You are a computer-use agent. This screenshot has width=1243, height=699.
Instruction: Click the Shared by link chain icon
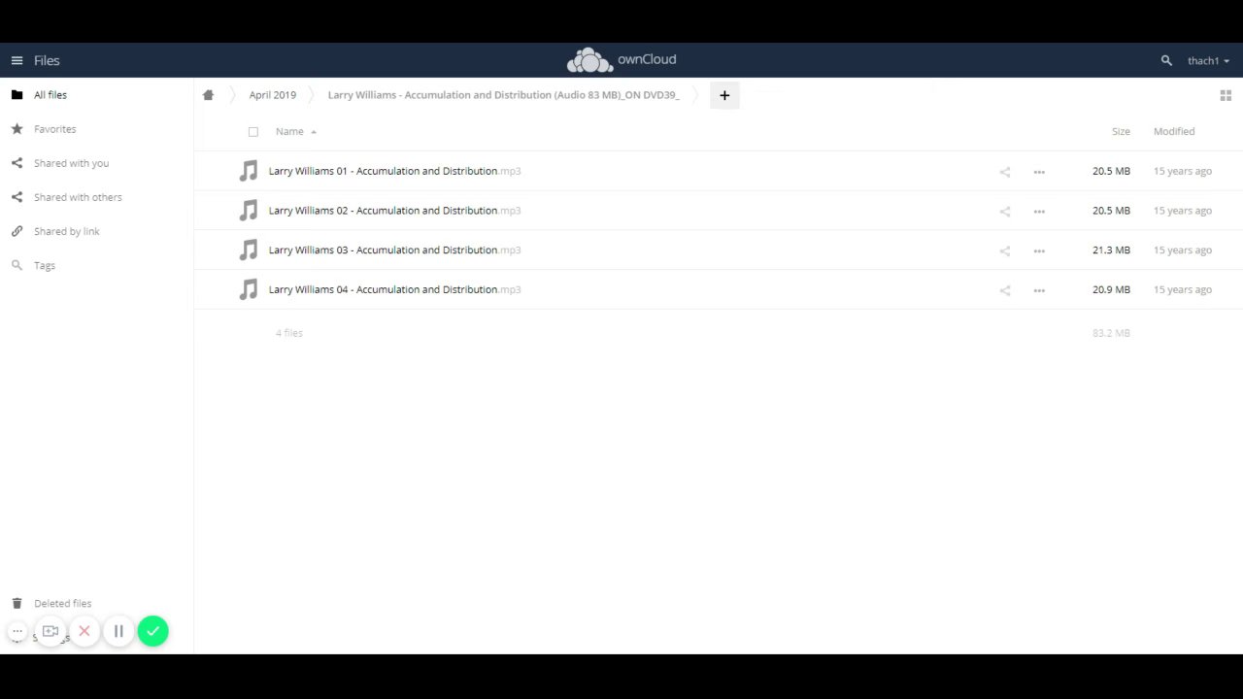pyautogui.click(x=17, y=231)
